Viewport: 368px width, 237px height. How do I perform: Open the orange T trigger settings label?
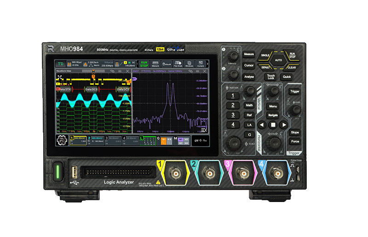click(117, 64)
